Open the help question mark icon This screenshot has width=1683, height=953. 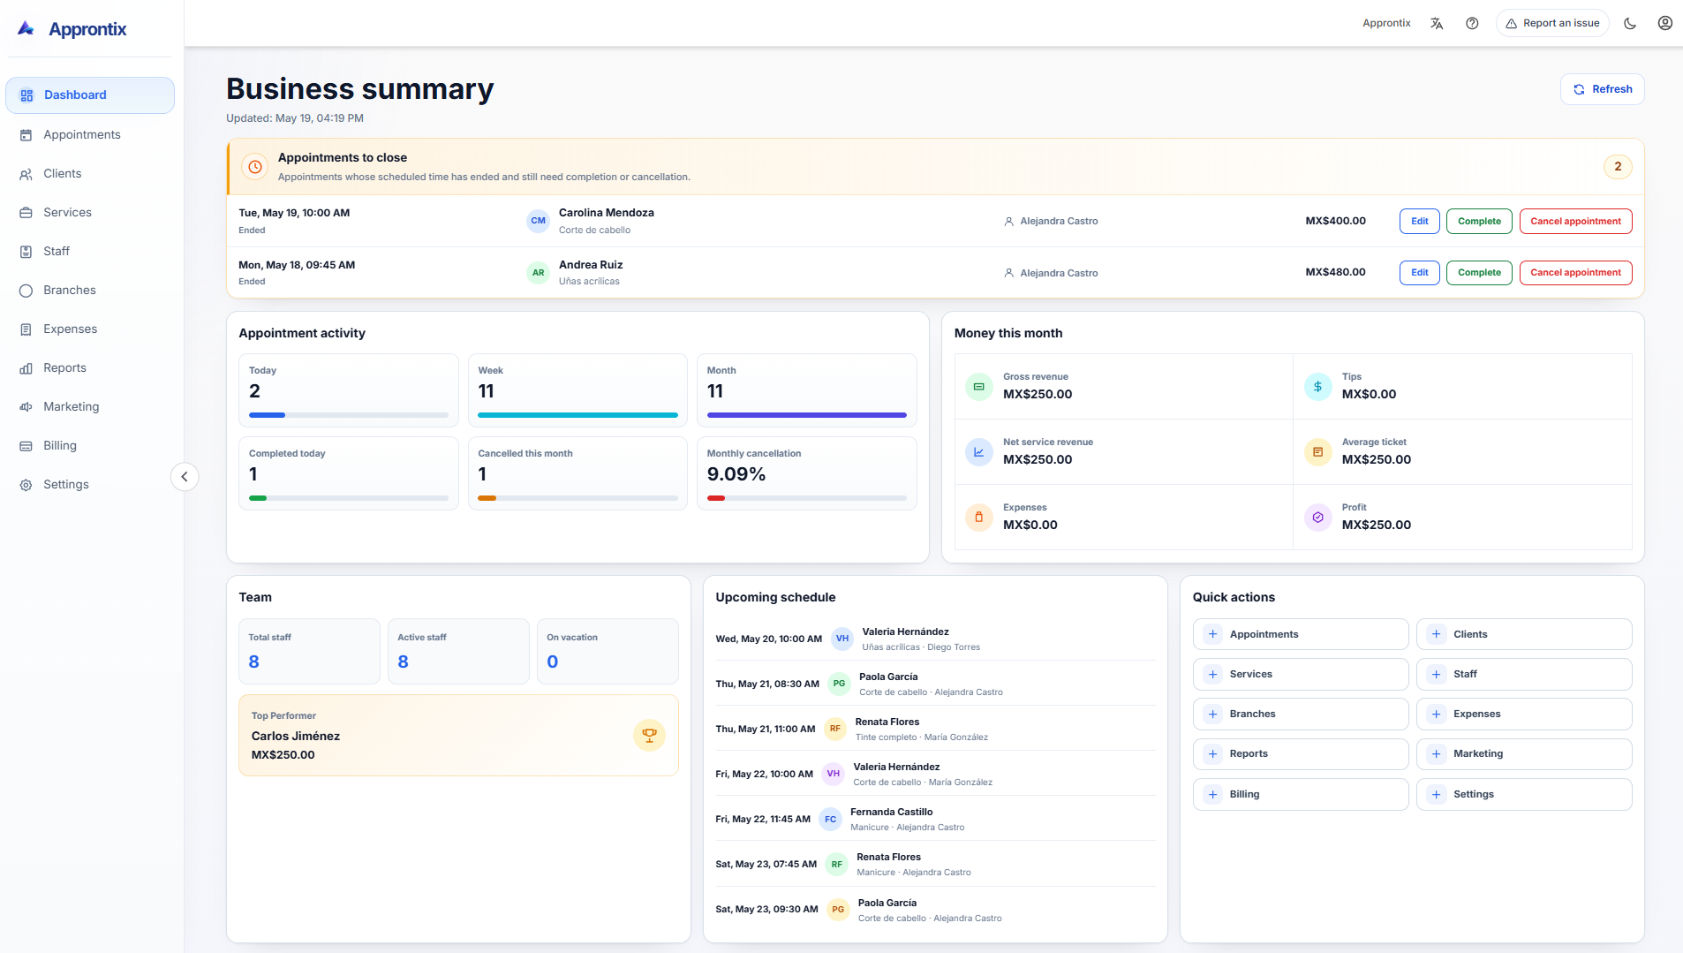pyautogui.click(x=1472, y=24)
